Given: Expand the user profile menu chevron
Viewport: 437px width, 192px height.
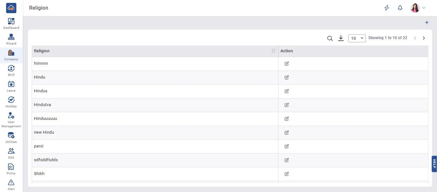Looking at the screenshot, I should [424, 8].
